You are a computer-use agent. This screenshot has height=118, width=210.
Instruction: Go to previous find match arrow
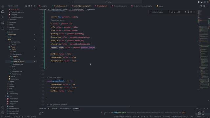[185, 12]
